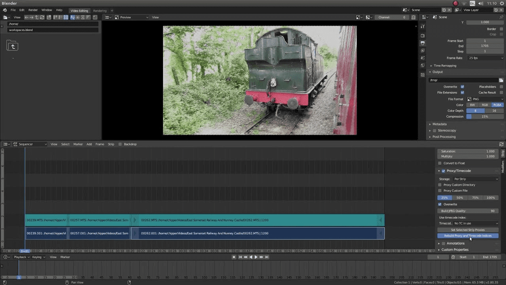The height and width of the screenshot is (285, 506).
Task: Enable the Placeholders checkbox
Action: pyautogui.click(x=501, y=86)
